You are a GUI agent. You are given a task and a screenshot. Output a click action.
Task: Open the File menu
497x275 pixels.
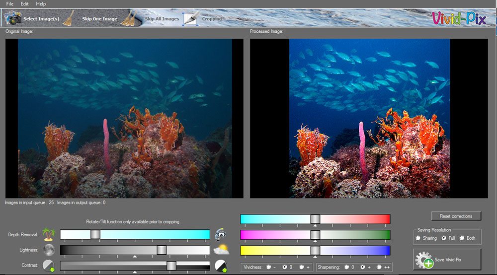coord(10,3)
